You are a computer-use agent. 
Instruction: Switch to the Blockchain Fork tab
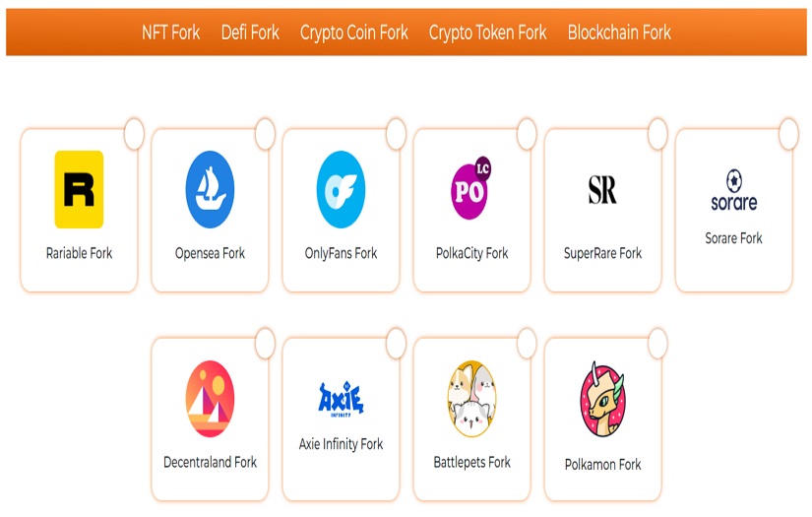tap(619, 32)
